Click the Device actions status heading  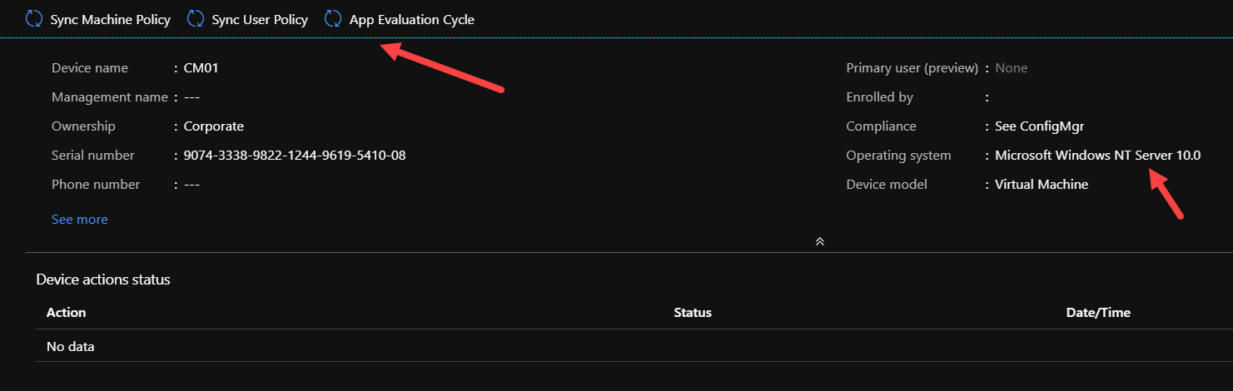[x=103, y=280]
